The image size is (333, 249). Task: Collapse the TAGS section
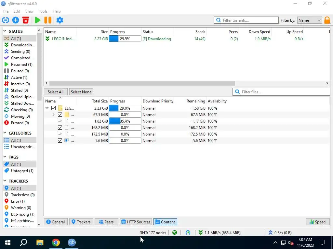[x=5, y=157]
